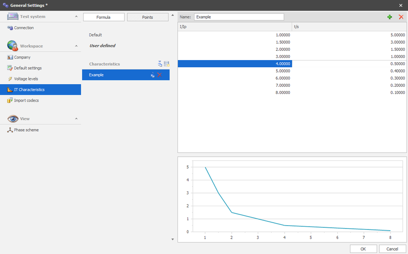This screenshot has height=254, width=408.
Task: Click the t/s column header
Action: point(349,27)
